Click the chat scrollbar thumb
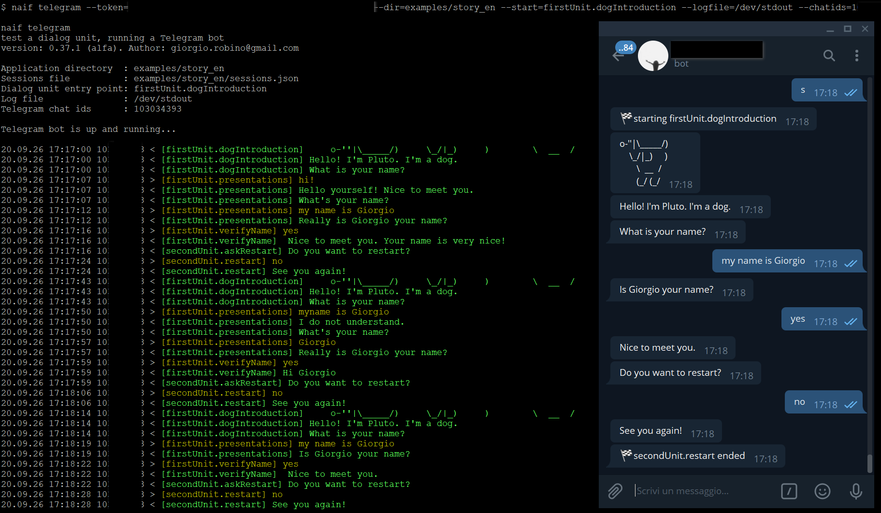 pos(870,463)
